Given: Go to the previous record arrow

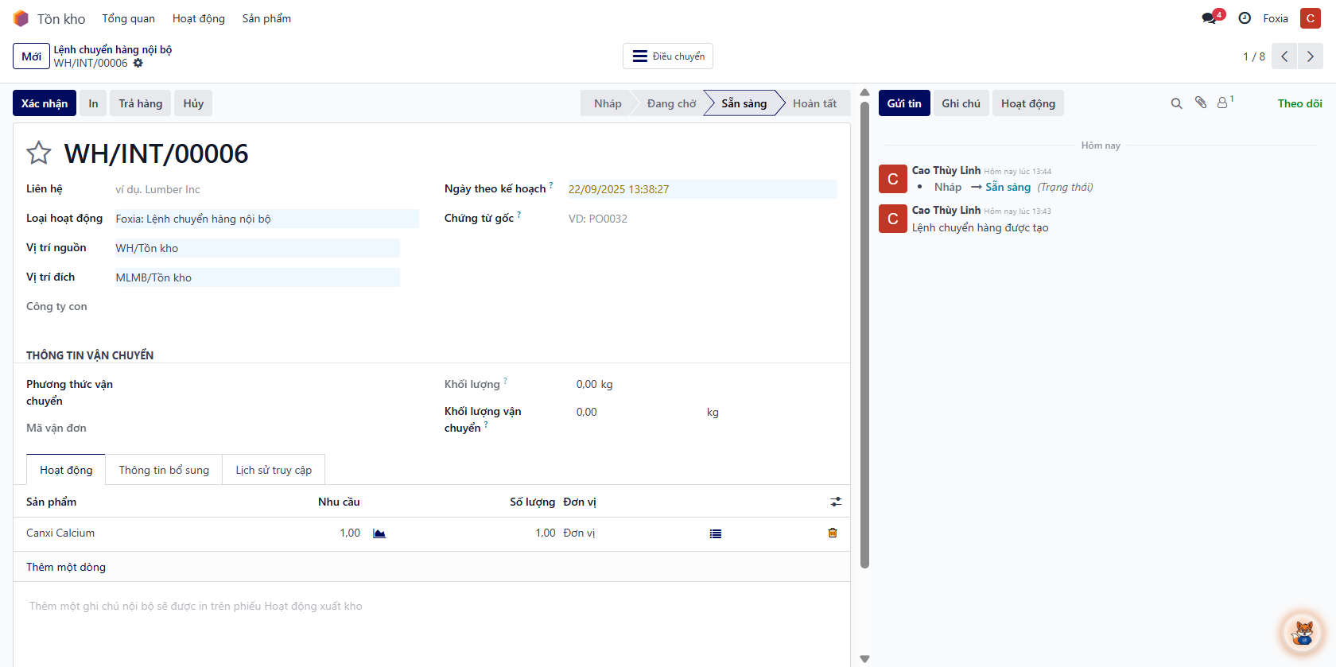Looking at the screenshot, I should pyautogui.click(x=1284, y=56).
